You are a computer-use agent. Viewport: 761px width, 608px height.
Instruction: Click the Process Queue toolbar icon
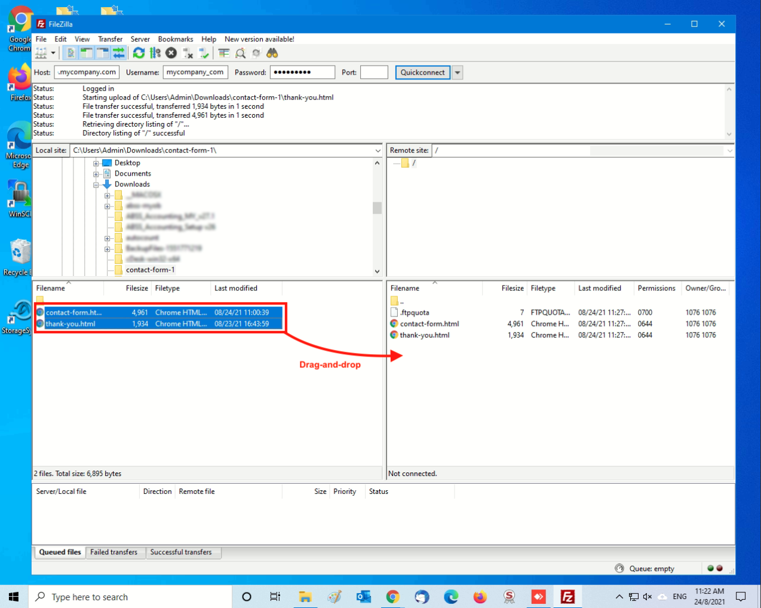(x=155, y=53)
